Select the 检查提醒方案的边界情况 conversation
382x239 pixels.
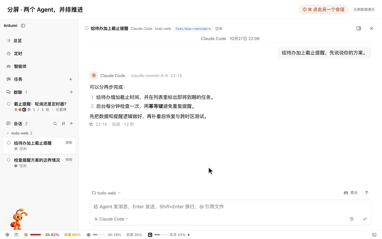(x=39, y=163)
